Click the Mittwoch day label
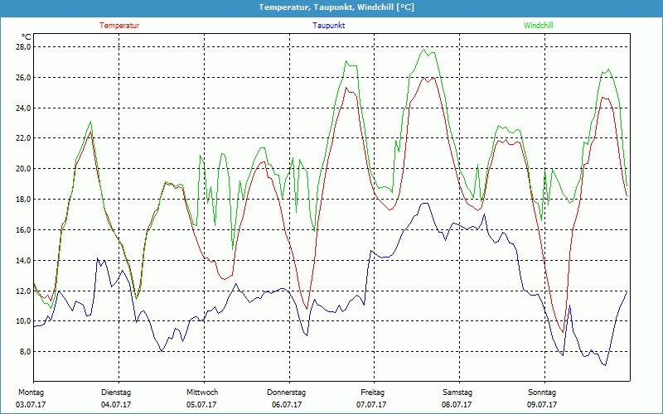 (x=202, y=392)
